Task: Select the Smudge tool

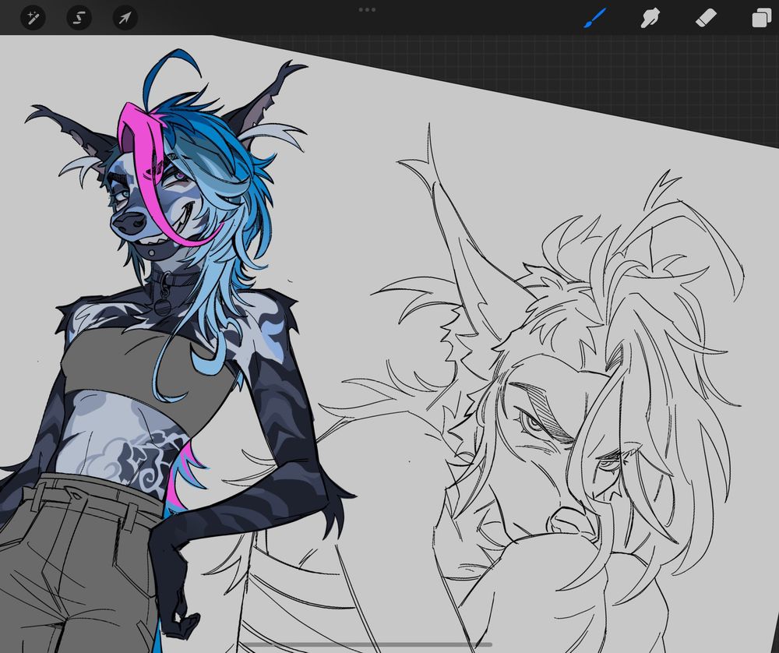Action: coord(650,19)
